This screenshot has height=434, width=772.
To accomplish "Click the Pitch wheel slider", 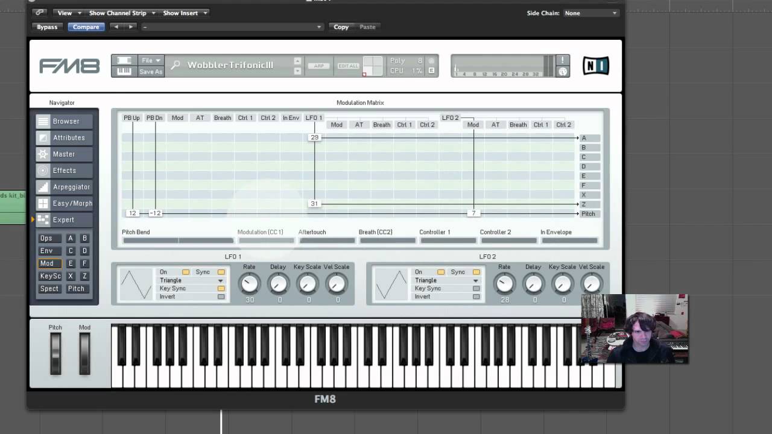I will (x=55, y=353).
